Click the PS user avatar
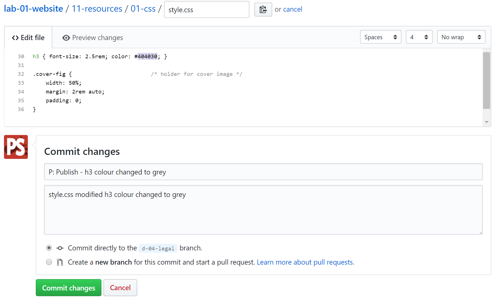Screen dimensions: 495x297 [x=16, y=147]
